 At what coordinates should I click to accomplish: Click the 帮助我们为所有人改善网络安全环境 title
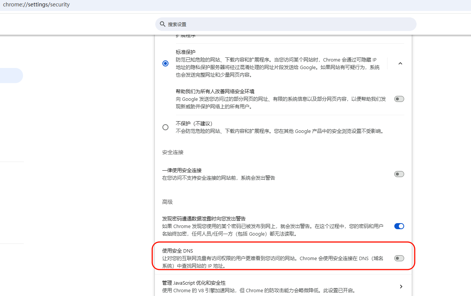215,91
